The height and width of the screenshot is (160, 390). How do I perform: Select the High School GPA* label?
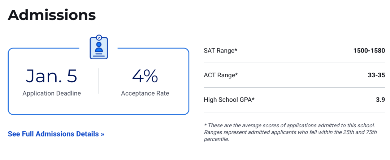pyautogui.click(x=229, y=100)
